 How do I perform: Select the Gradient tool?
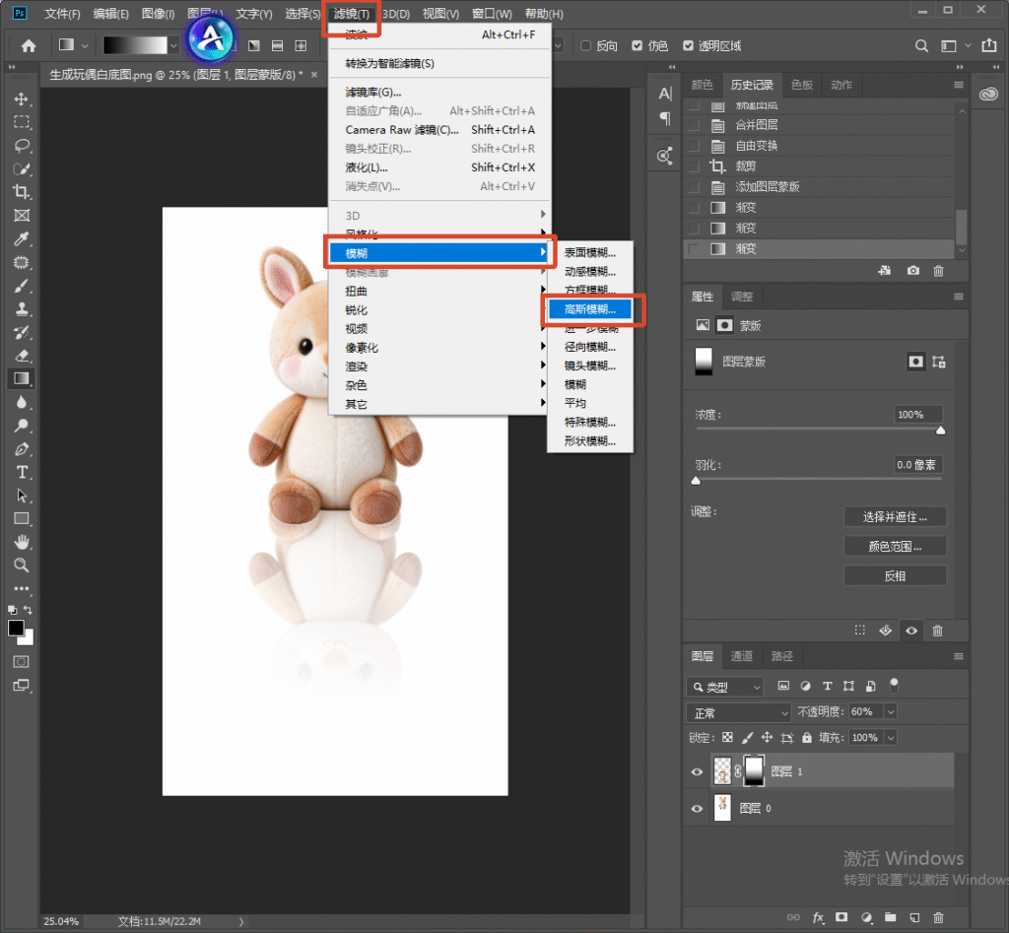[22, 378]
